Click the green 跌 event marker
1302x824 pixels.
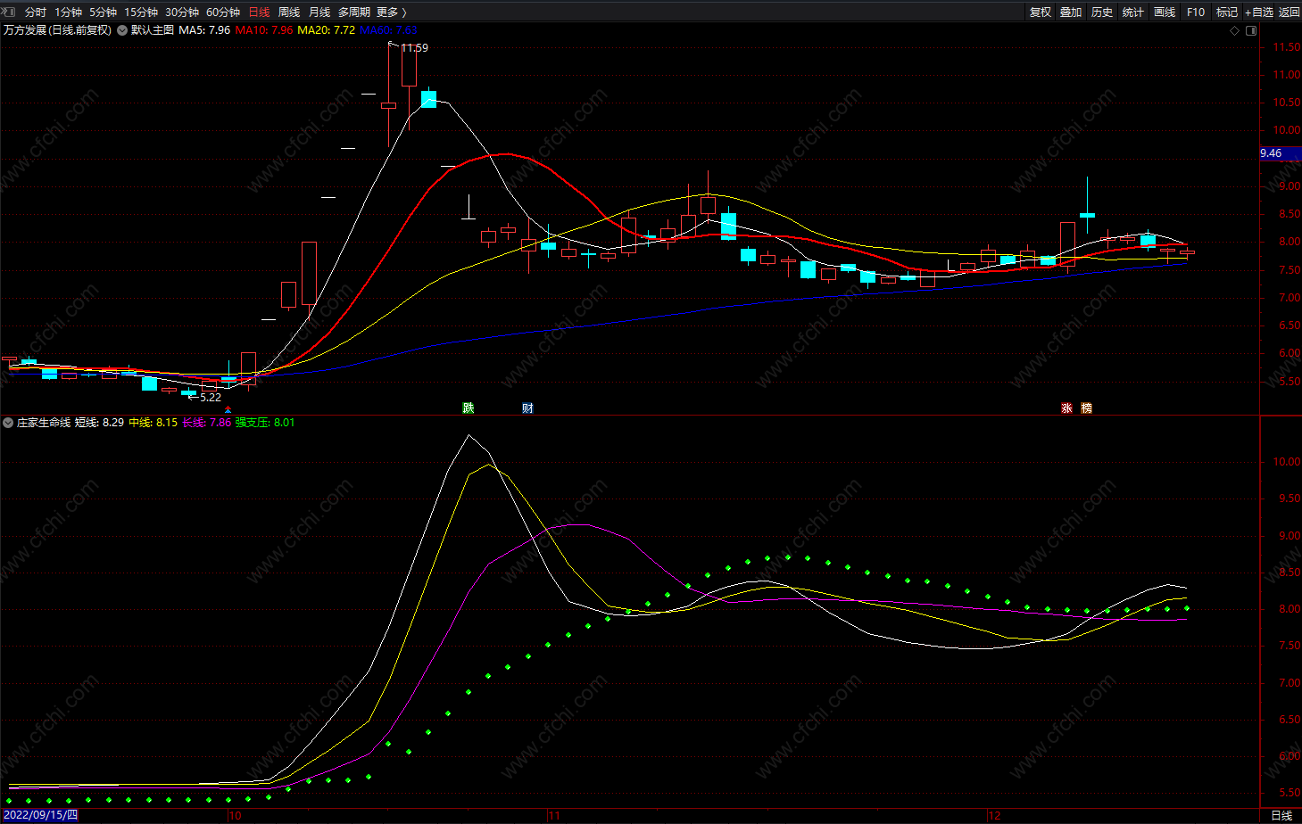tap(469, 408)
